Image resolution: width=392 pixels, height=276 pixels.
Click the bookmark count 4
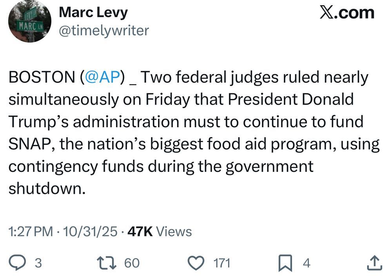[307, 263]
